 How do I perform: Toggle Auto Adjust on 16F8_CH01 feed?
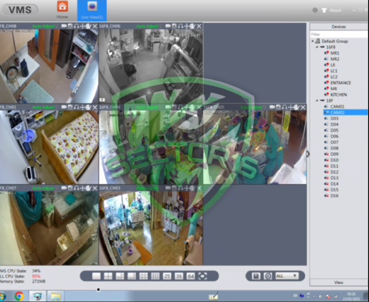tap(43, 107)
